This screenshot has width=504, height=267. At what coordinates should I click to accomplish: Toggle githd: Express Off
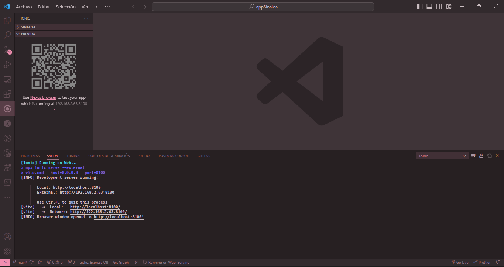pos(94,263)
